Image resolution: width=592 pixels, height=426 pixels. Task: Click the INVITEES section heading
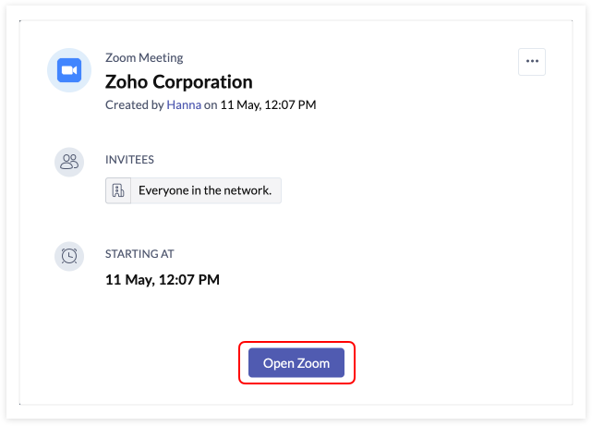pos(129,160)
